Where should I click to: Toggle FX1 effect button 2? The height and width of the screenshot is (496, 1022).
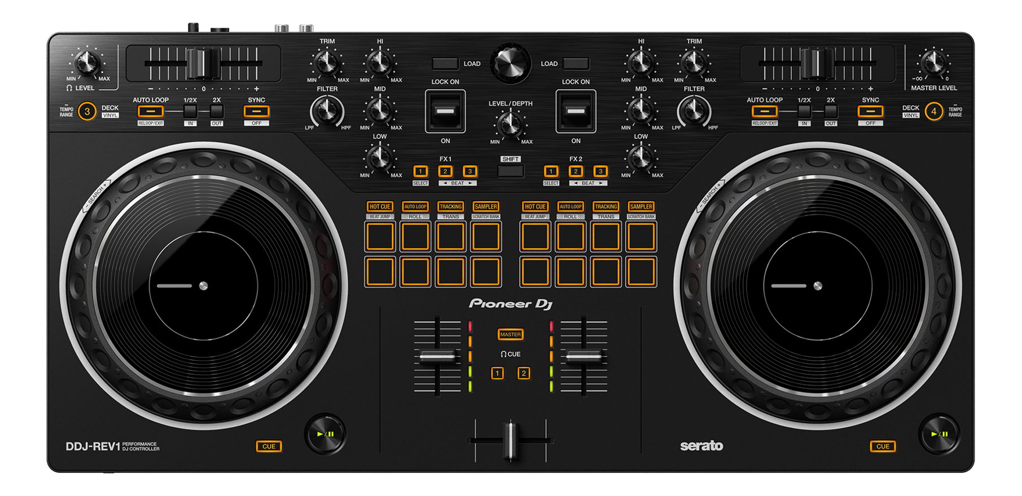coord(445,171)
